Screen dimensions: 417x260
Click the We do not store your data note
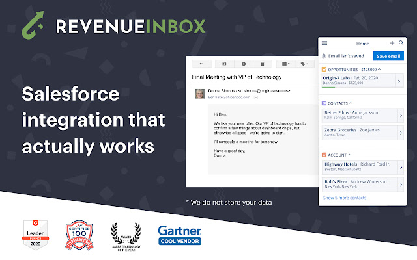point(229,202)
